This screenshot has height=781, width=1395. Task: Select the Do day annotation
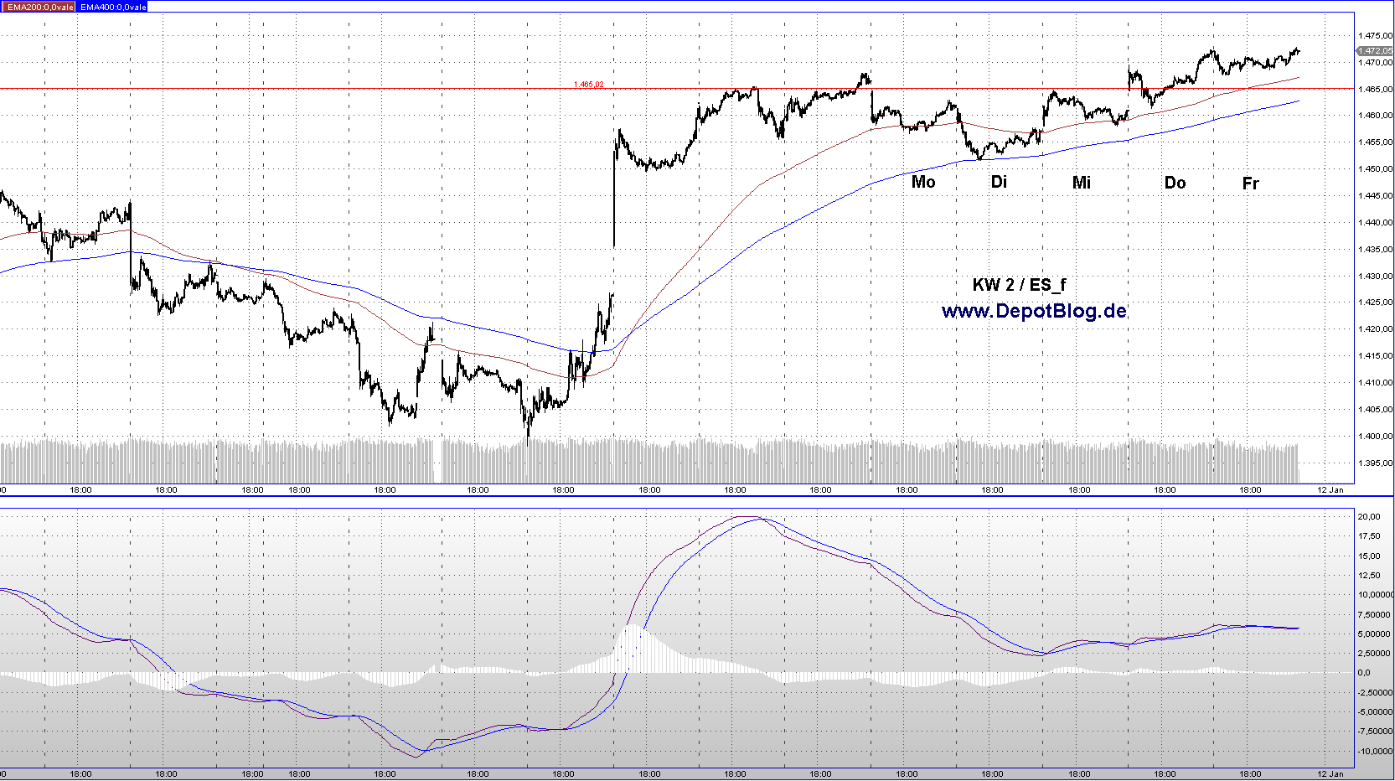pyautogui.click(x=1175, y=183)
